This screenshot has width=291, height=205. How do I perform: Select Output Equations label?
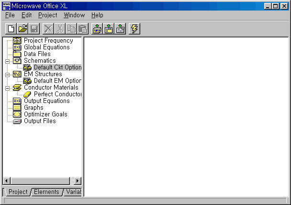coord(47,101)
